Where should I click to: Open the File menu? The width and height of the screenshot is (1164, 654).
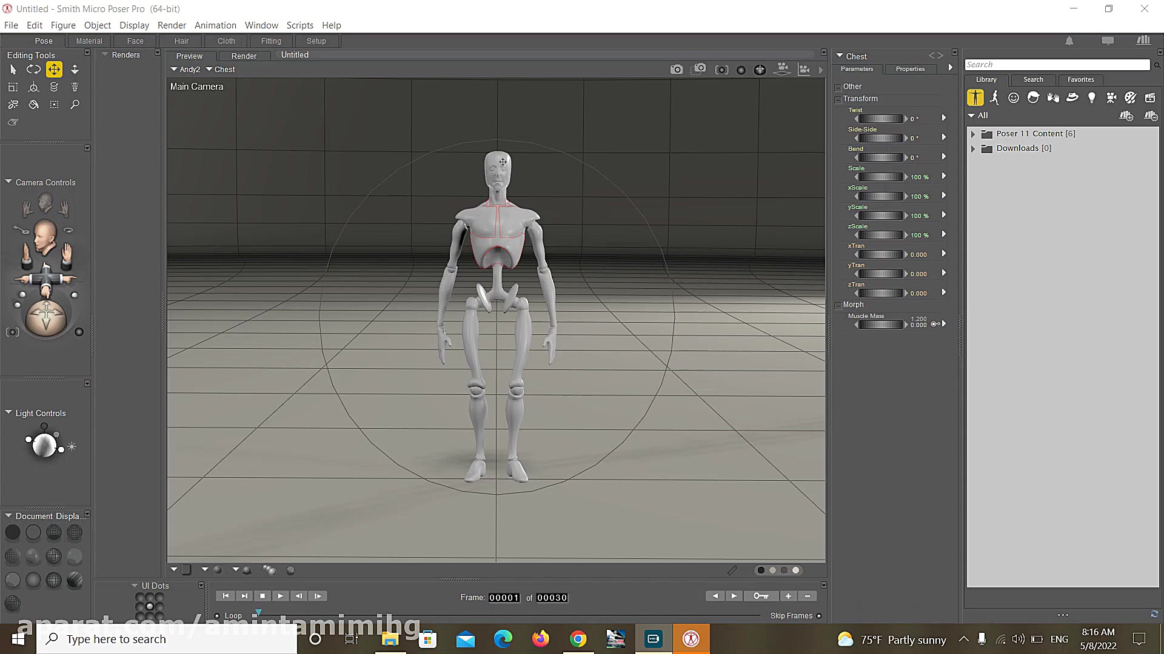coord(11,25)
